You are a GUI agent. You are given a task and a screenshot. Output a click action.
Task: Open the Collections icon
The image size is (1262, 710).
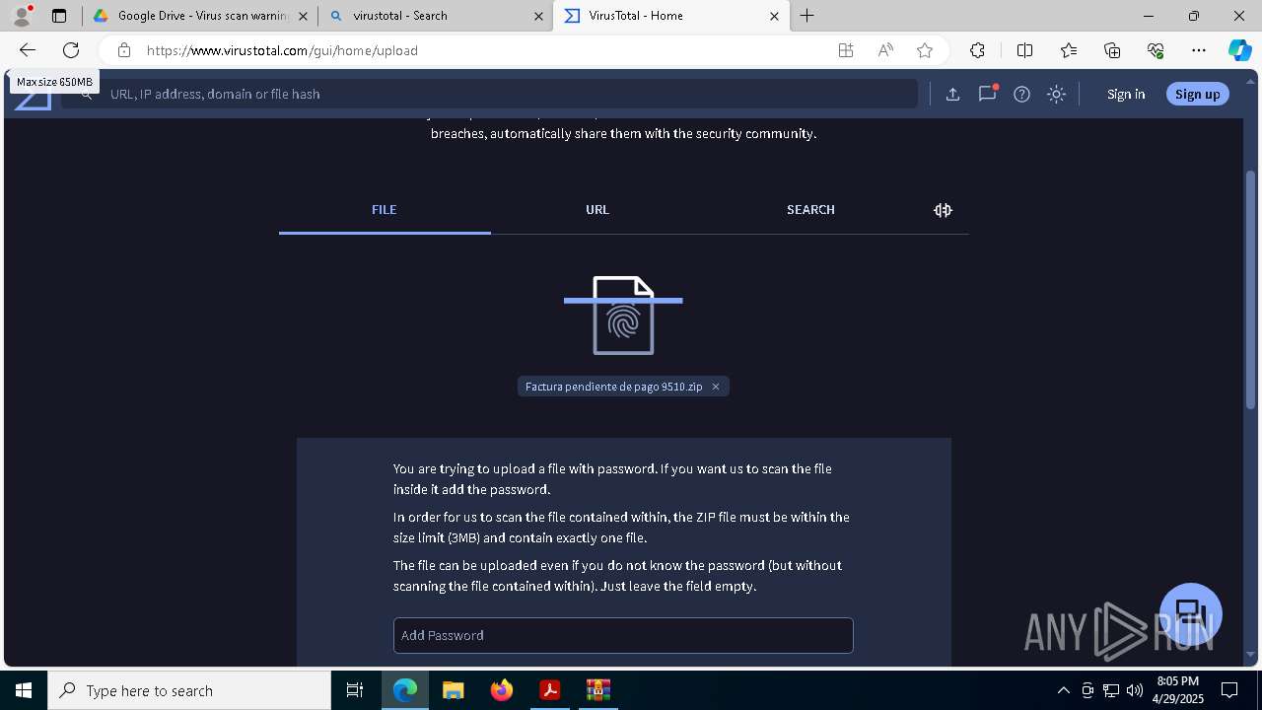point(1112,50)
